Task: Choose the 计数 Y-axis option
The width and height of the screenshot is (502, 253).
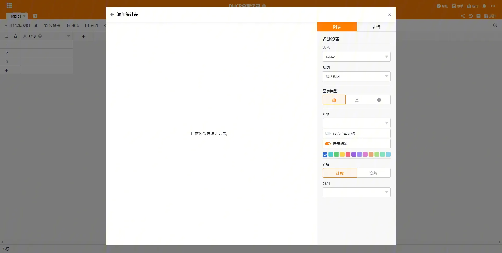Action: pyautogui.click(x=340, y=173)
